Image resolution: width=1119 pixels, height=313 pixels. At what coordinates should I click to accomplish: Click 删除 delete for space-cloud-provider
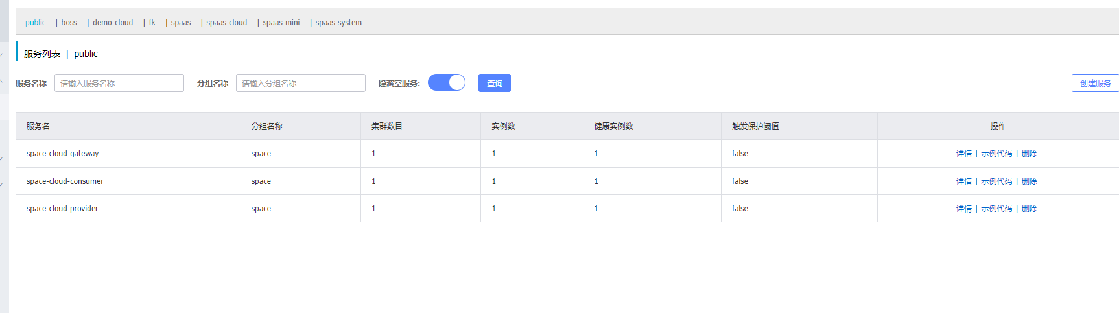[1030, 209]
